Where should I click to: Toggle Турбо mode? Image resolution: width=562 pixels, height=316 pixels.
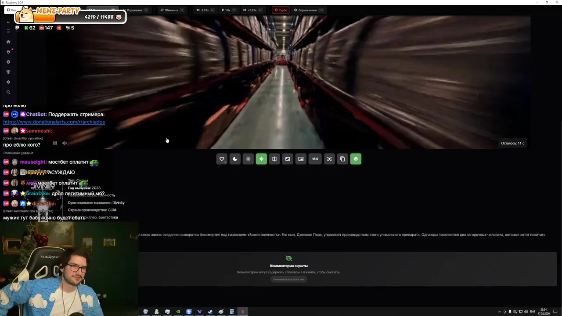pos(281,10)
